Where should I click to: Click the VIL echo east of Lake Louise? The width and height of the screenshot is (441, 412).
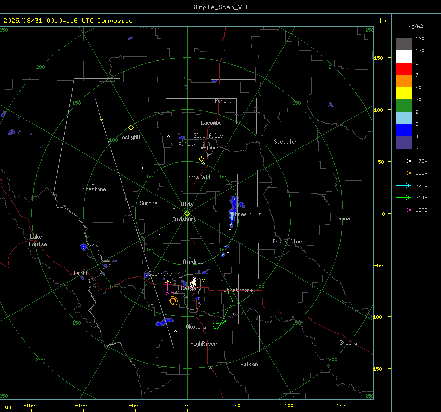tap(83, 247)
